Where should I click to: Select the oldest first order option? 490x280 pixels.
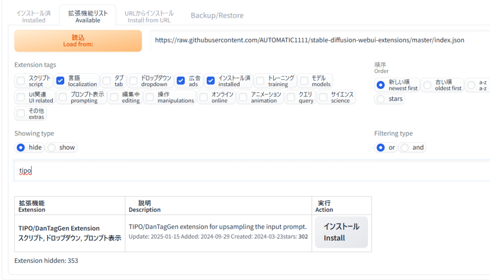tap(427, 85)
